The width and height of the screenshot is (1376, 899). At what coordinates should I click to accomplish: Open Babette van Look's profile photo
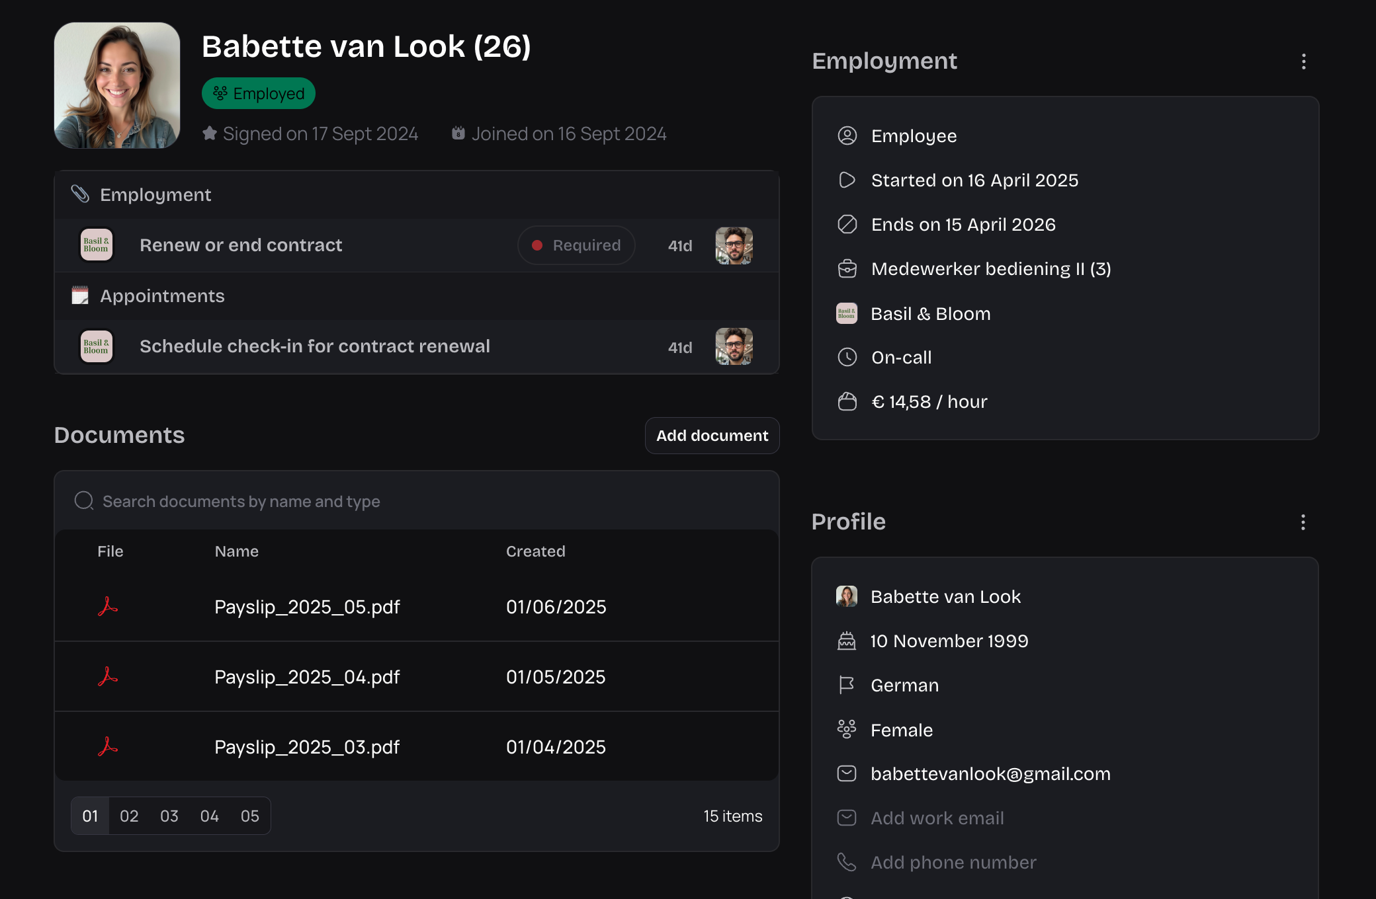(117, 85)
